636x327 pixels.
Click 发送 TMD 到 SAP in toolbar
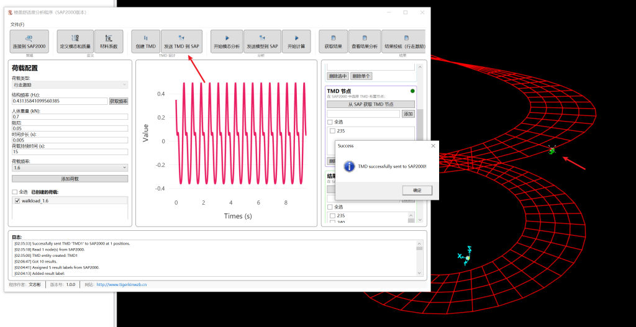pyautogui.click(x=181, y=42)
